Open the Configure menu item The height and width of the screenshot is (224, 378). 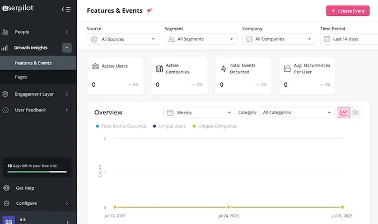coord(38,203)
